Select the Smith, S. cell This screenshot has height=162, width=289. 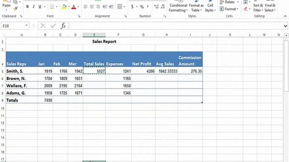pos(22,71)
